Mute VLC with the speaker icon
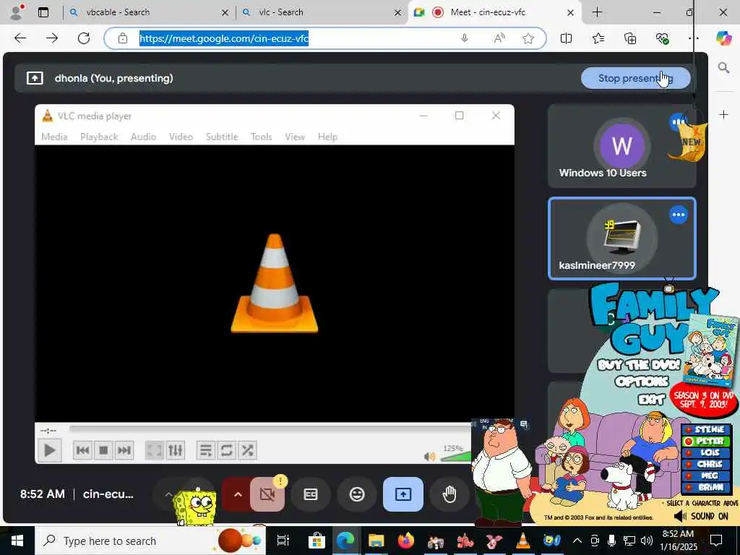 coord(429,457)
